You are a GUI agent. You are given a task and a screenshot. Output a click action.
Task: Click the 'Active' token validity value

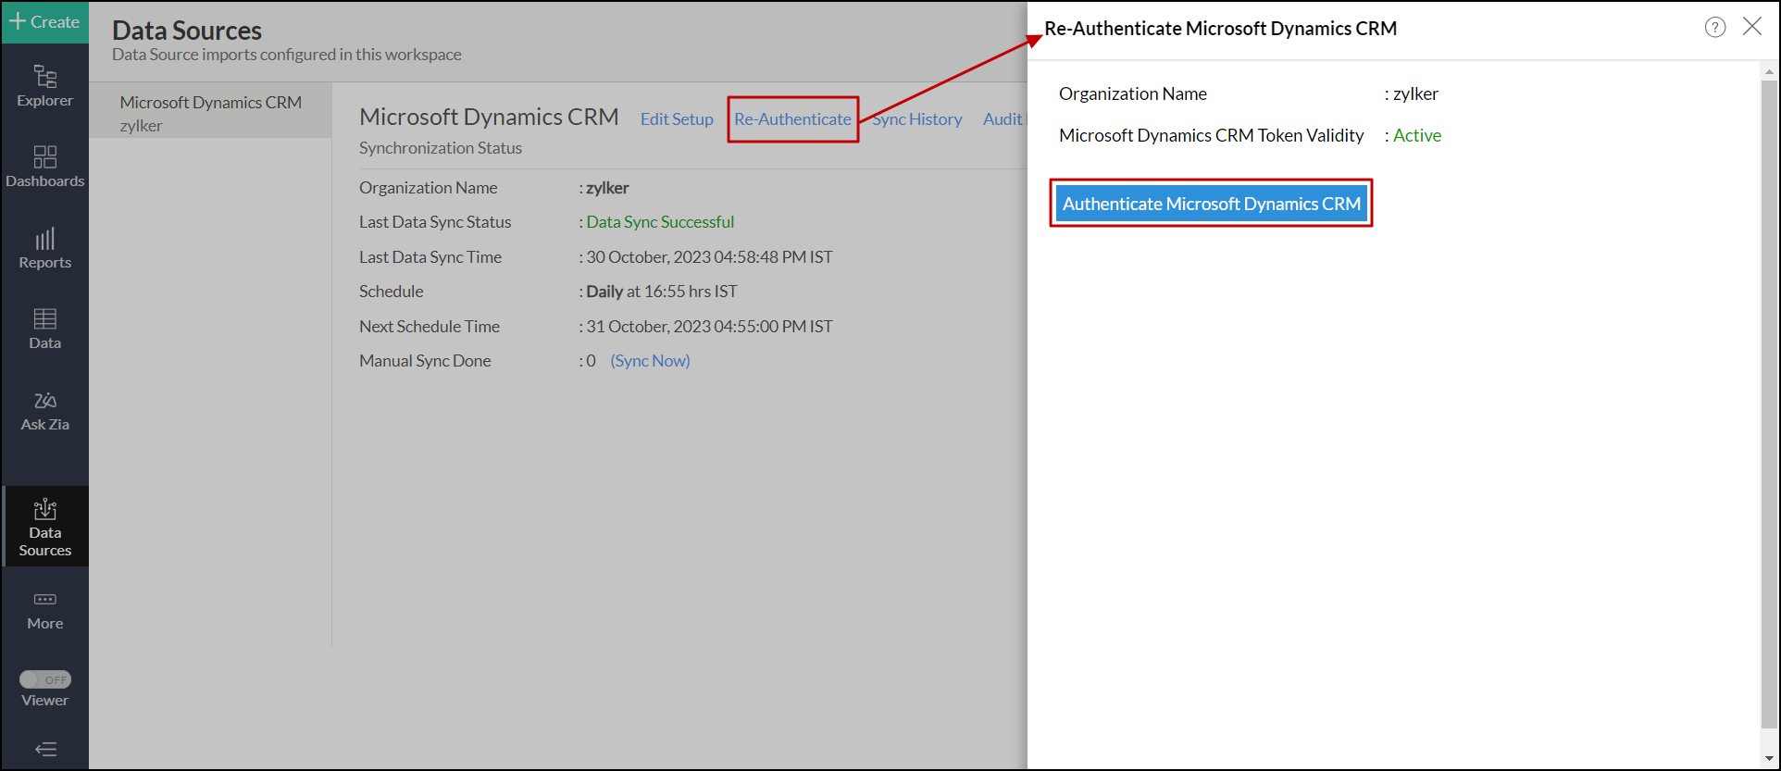1417,135
